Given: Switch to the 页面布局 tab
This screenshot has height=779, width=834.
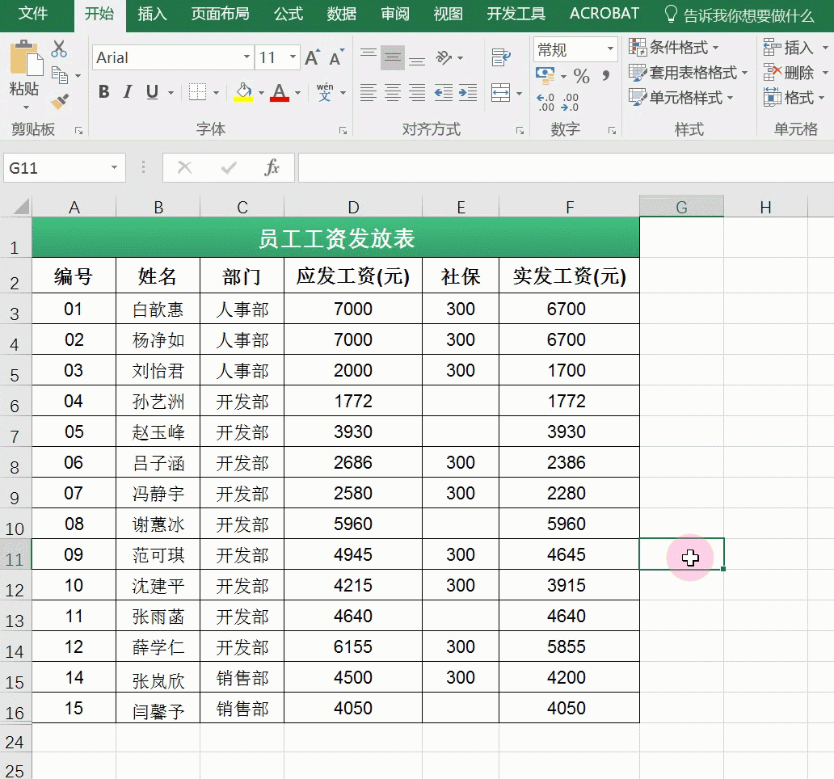Looking at the screenshot, I should click(220, 13).
